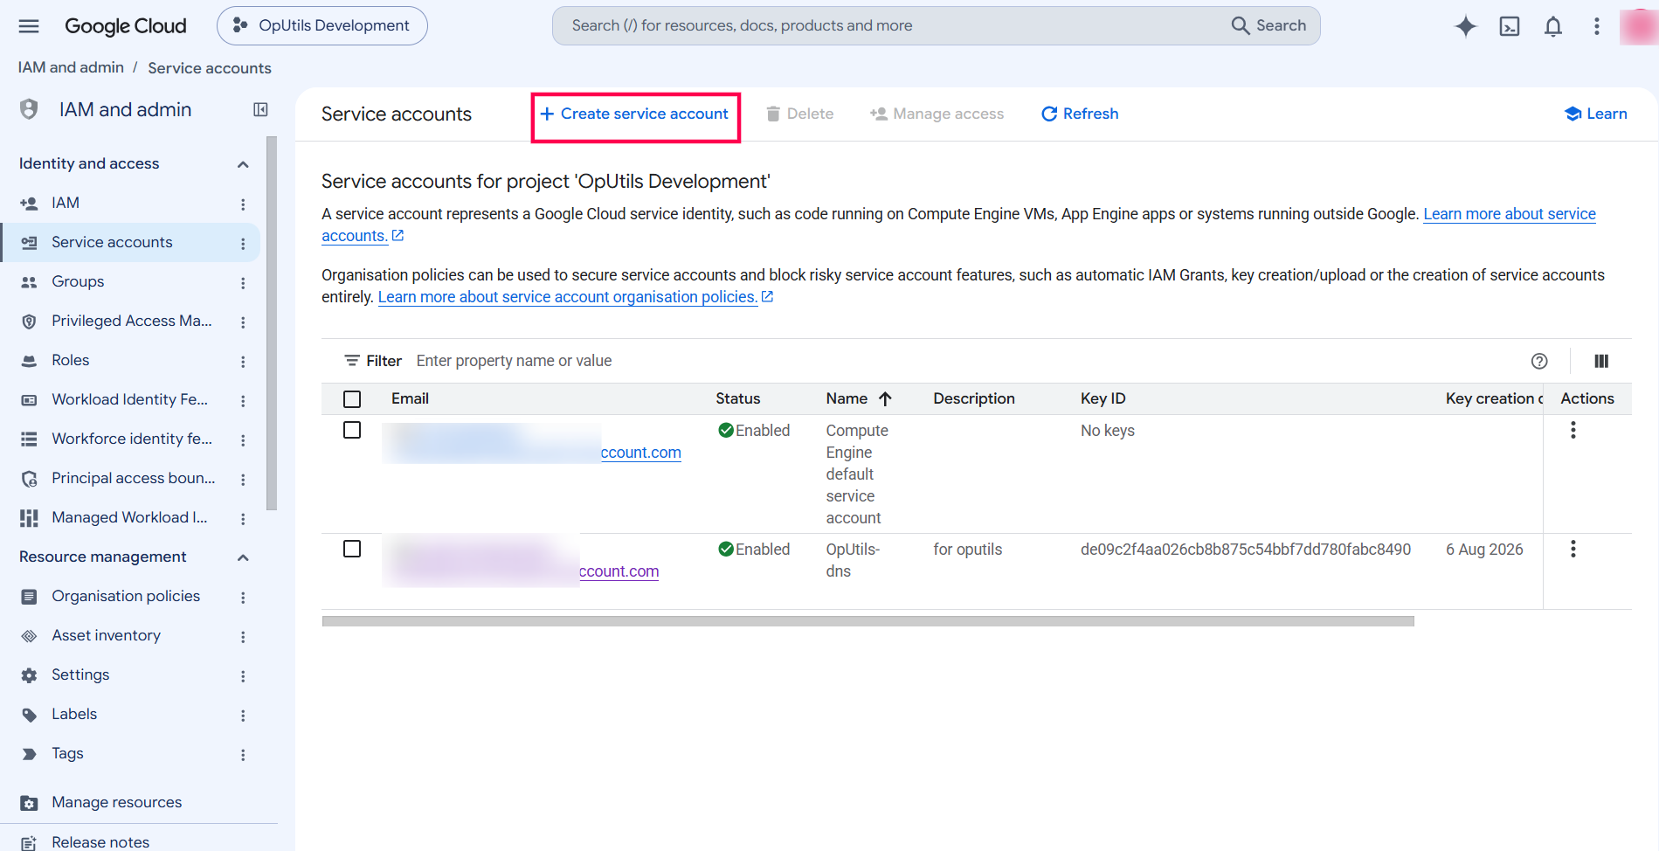1659x851 pixels.
Task: Click the sidebar vertical scrollbar
Action: pyautogui.click(x=272, y=323)
